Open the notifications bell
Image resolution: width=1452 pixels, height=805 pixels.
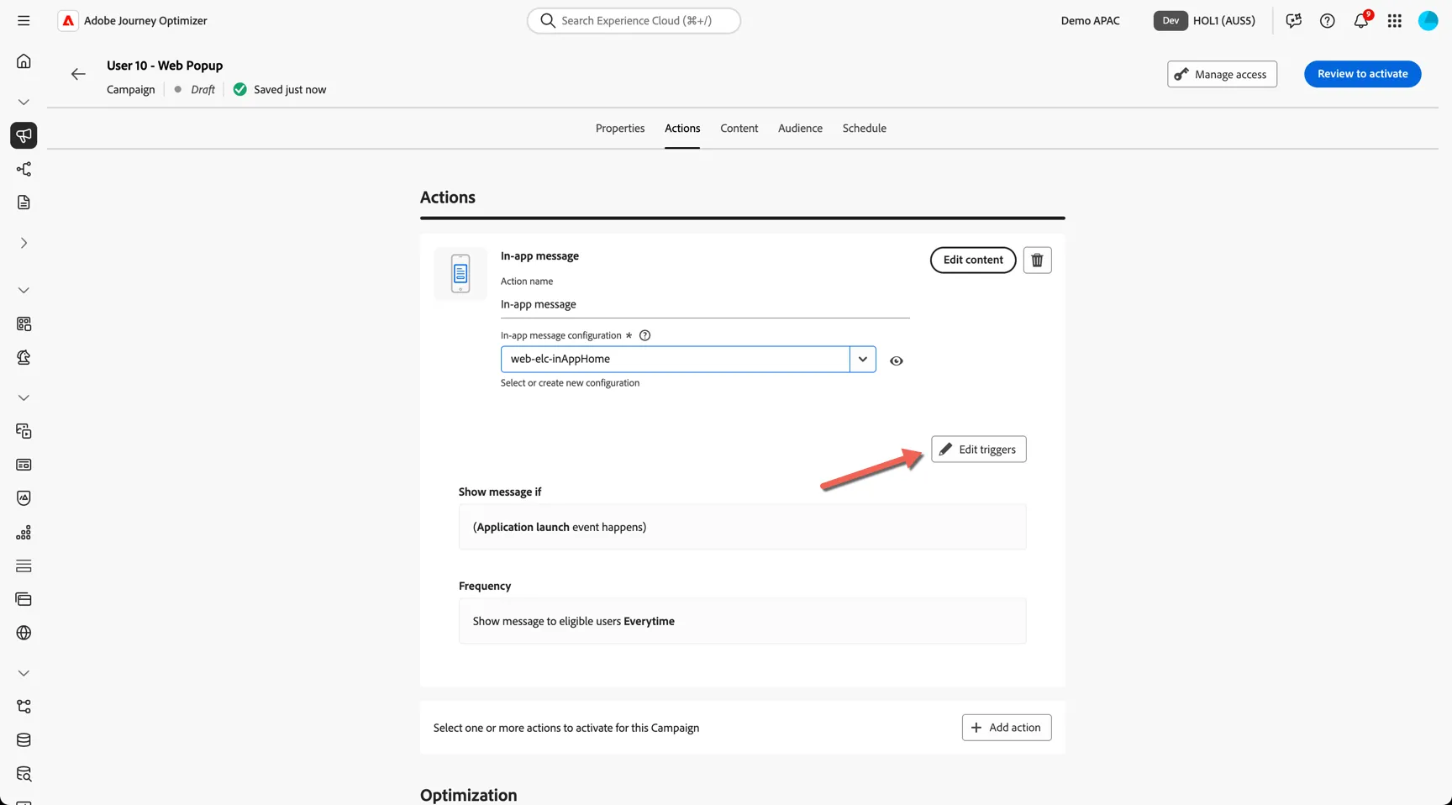pos(1361,20)
